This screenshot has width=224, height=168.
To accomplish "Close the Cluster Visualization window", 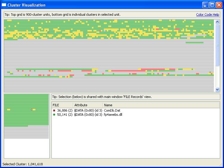I will point(219,5).
